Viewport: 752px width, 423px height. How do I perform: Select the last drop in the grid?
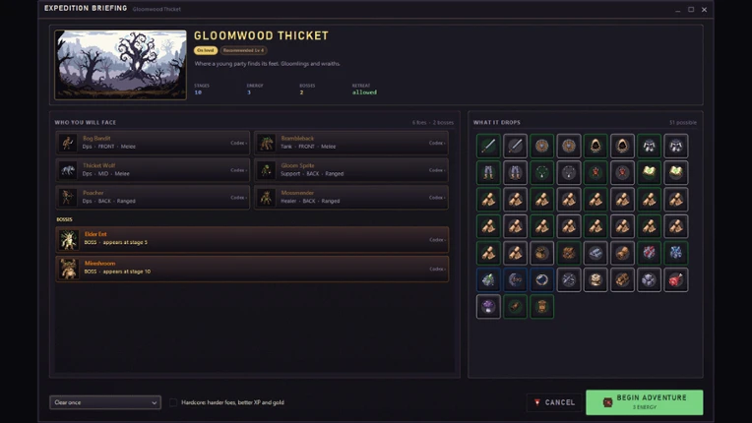point(542,307)
